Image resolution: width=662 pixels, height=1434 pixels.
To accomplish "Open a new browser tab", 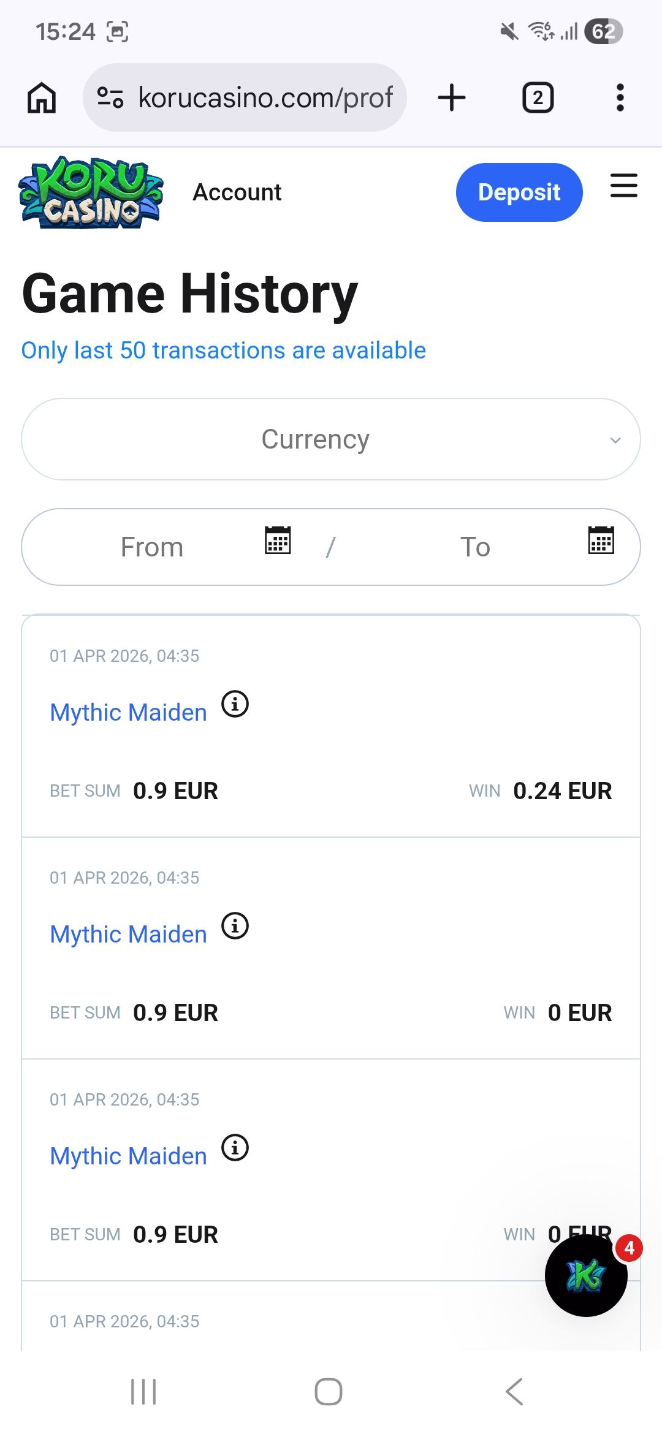I will [452, 98].
